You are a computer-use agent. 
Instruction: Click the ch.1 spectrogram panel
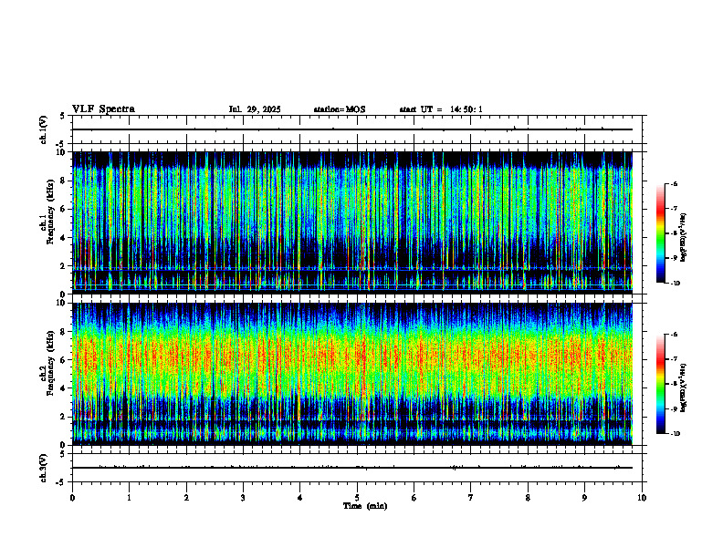352,222
